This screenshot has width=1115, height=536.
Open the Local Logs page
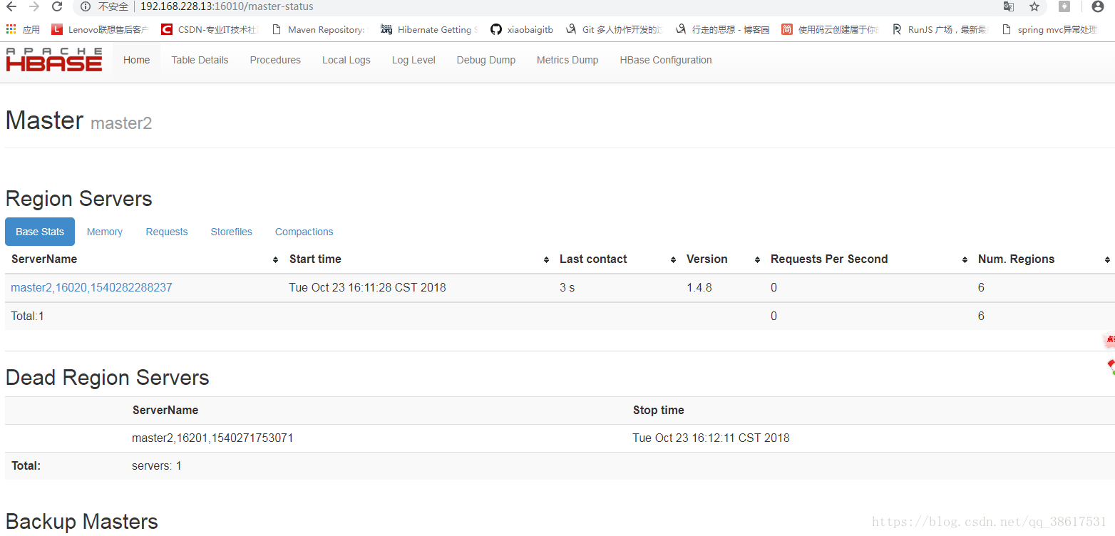pos(346,60)
